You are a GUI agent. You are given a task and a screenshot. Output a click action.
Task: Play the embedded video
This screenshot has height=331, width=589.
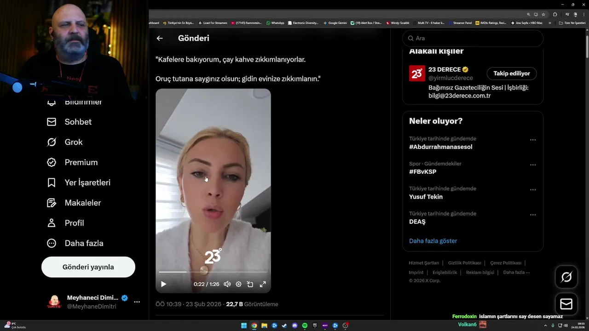tap(163, 284)
